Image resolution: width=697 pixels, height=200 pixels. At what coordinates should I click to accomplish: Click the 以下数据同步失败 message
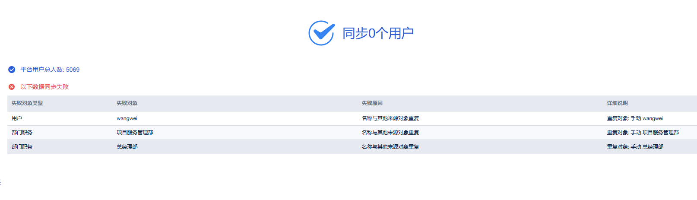point(44,87)
